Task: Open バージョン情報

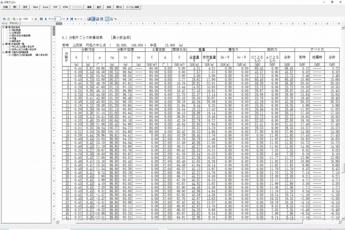Action: [x=133, y=7]
